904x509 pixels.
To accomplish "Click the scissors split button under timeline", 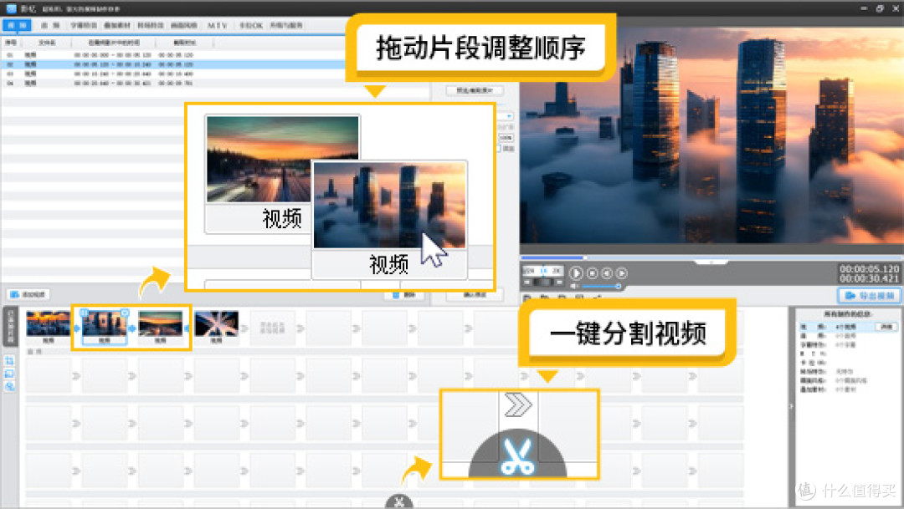I will (399, 502).
